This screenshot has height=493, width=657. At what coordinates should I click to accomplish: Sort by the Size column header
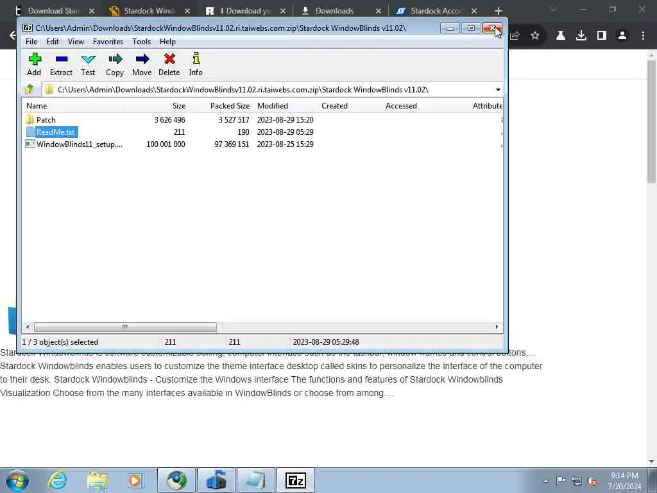click(157, 106)
